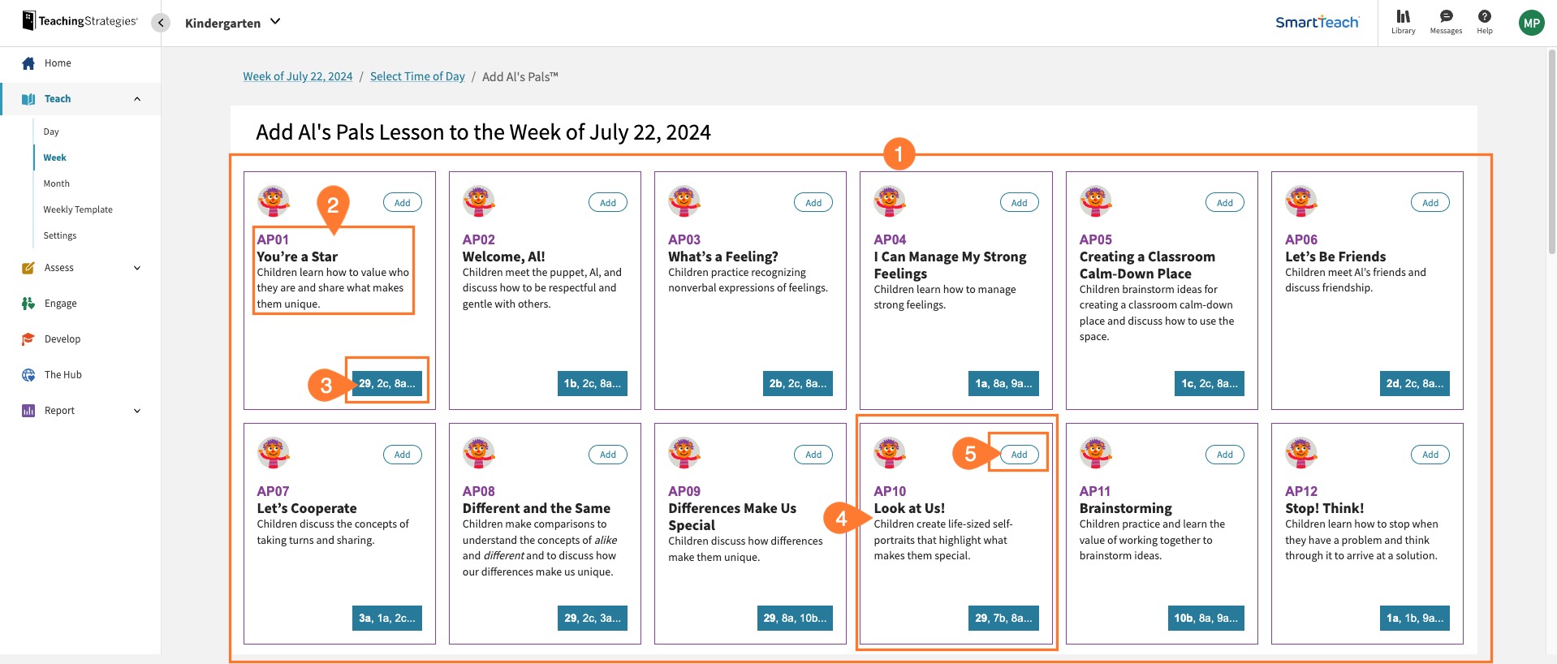Viewport: 1557px width, 664px height.
Task: Click Add button for AP10 Look at Us!
Action: click(1019, 455)
